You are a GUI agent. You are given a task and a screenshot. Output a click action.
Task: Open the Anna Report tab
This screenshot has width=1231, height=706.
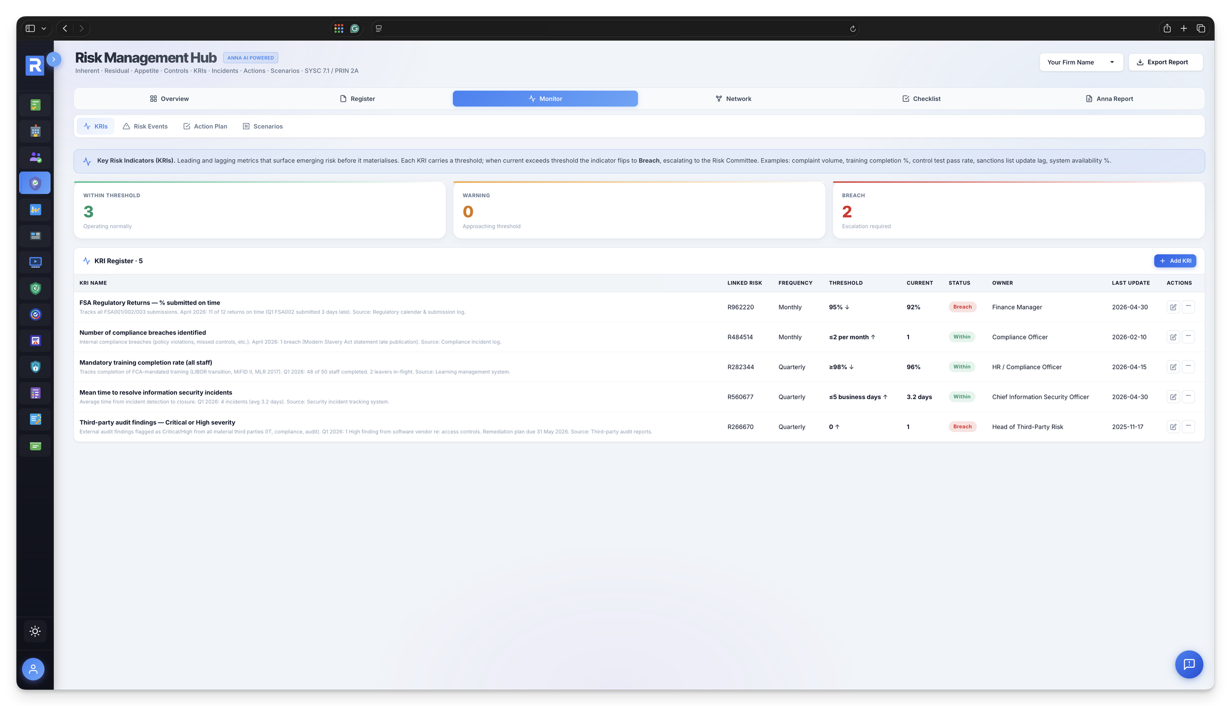pyautogui.click(x=1109, y=98)
